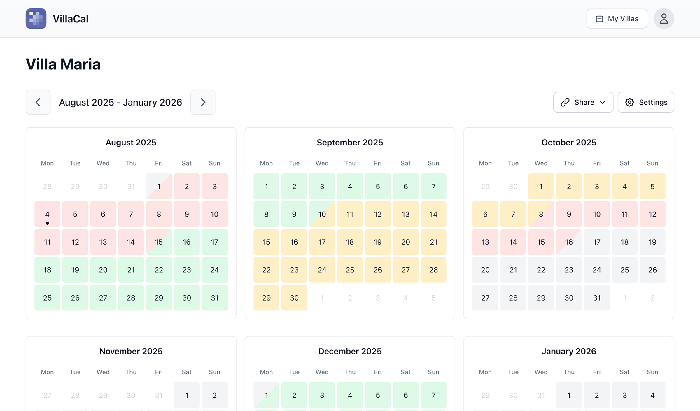700x411 pixels.
Task: Select September 30, 2025
Action: [294, 298]
